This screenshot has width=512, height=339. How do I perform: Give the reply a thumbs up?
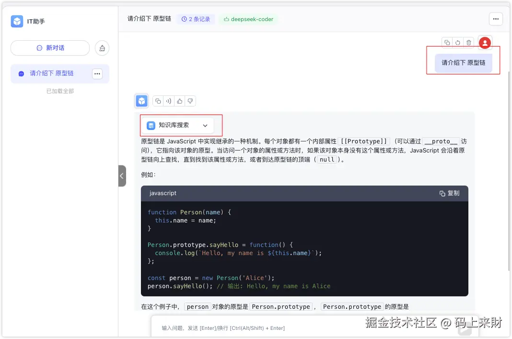coord(180,101)
